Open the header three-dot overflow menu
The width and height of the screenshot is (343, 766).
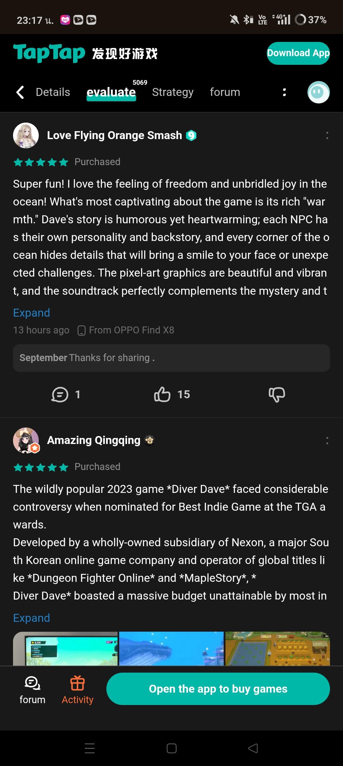click(x=284, y=92)
